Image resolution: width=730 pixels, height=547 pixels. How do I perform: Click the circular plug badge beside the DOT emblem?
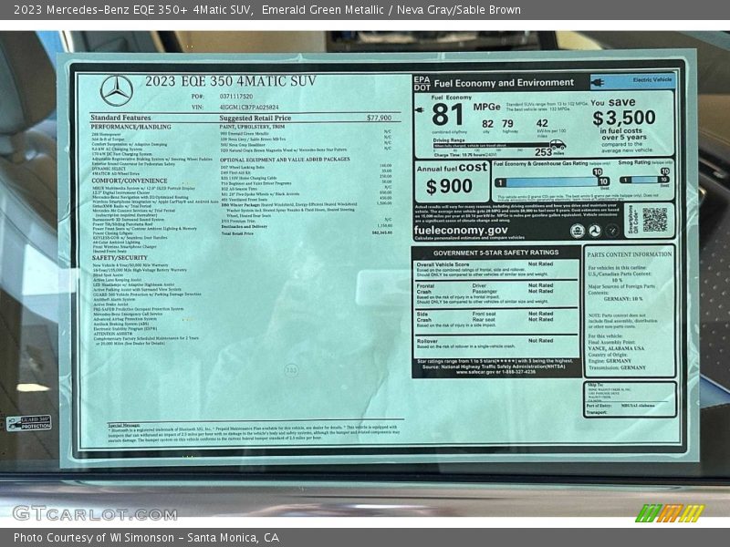611,230
